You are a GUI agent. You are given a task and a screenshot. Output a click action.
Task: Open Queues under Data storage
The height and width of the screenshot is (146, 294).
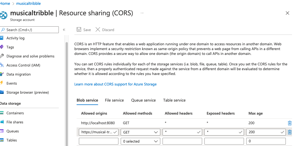[12, 131]
